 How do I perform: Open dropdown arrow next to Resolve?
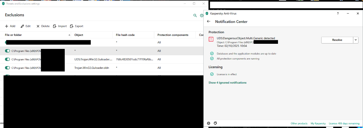coord(356,40)
